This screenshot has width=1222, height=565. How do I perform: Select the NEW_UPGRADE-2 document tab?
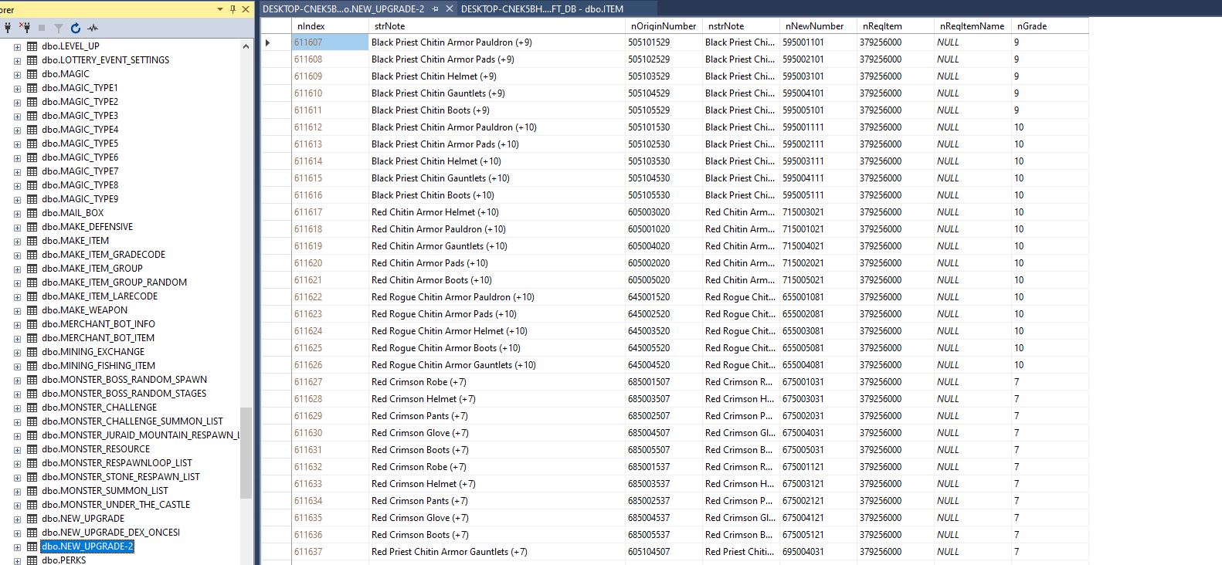coord(343,9)
